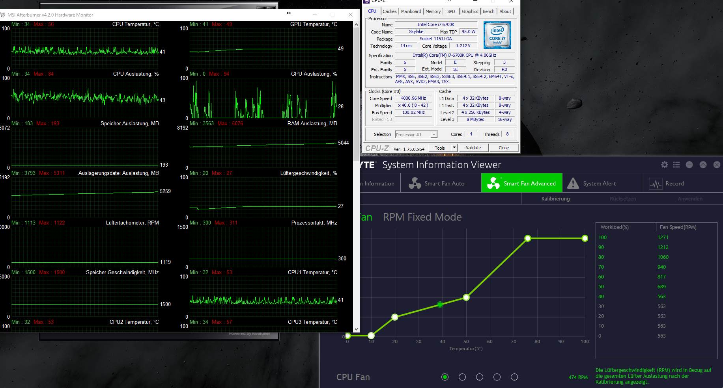
Task: Click the CPU-Z title bar app icon
Action: coord(366,1)
